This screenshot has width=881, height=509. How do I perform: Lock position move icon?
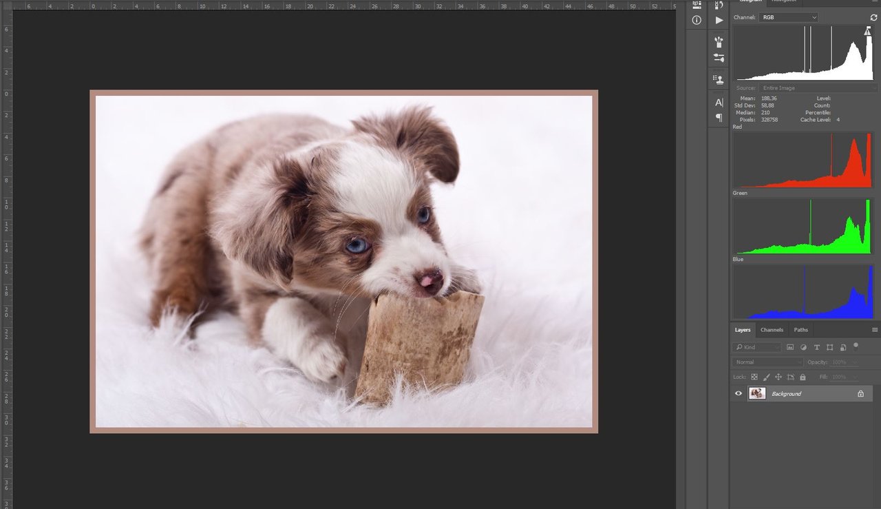point(778,377)
